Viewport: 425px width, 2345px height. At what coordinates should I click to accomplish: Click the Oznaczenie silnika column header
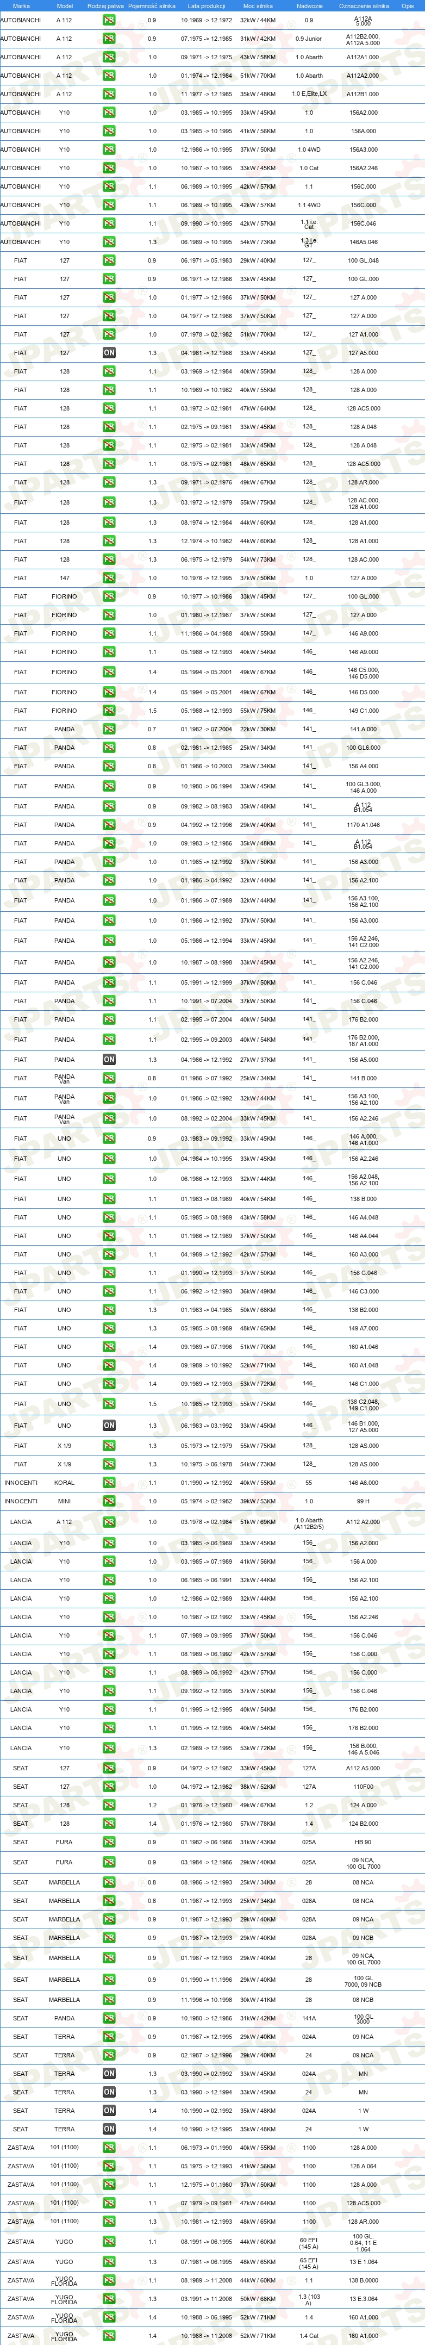pos(363,5)
